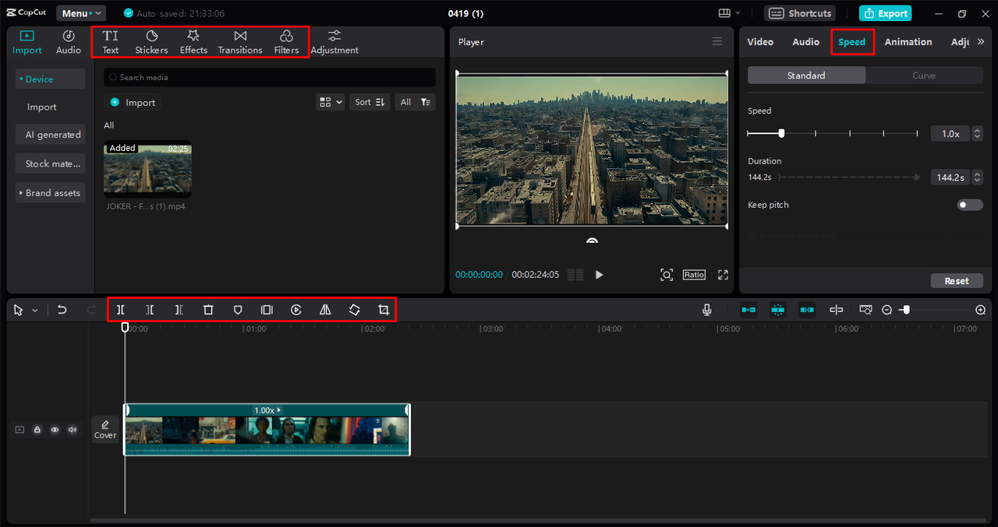This screenshot has height=527, width=998.
Task: Click the Cover button
Action: point(105,430)
